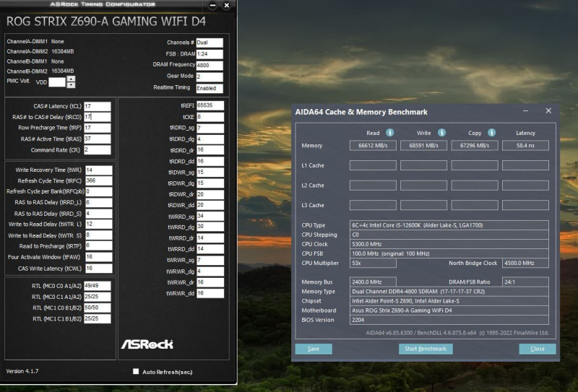The height and width of the screenshot is (392, 578).
Task: Click the Close button in AIDA64
Action: (538, 349)
